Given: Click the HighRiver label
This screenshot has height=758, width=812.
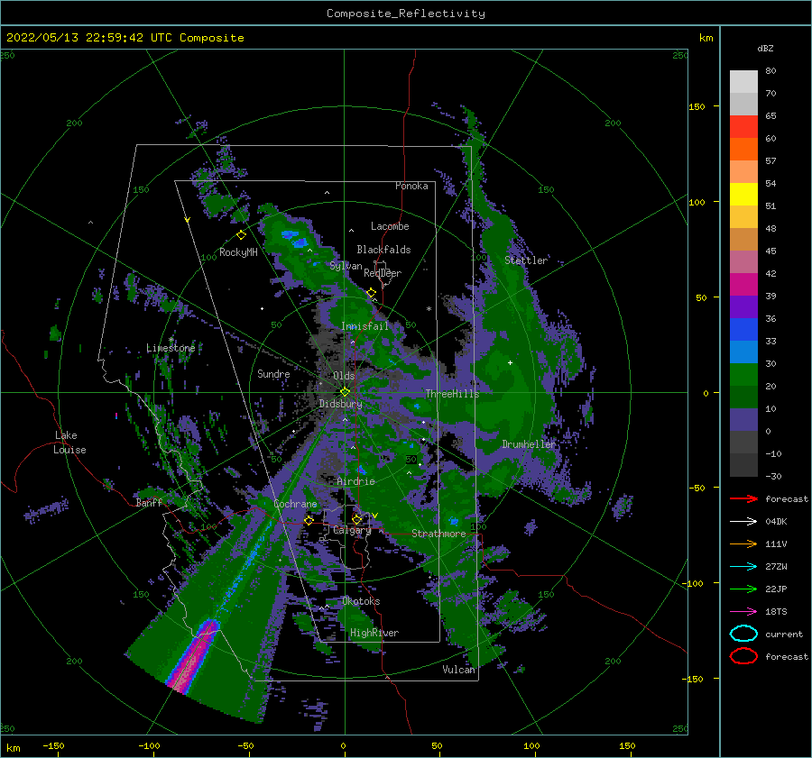Looking at the screenshot, I should (x=374, y=633).
